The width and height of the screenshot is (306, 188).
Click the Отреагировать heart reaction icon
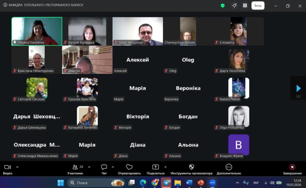tap(129, 167)
